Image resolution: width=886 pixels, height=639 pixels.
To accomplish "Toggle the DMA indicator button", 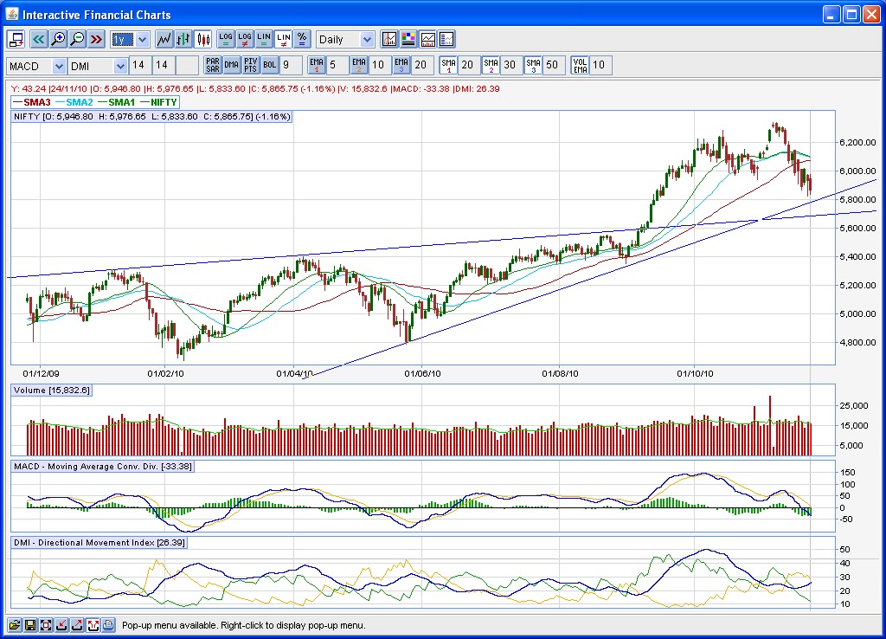I will (x=232, y=65).
